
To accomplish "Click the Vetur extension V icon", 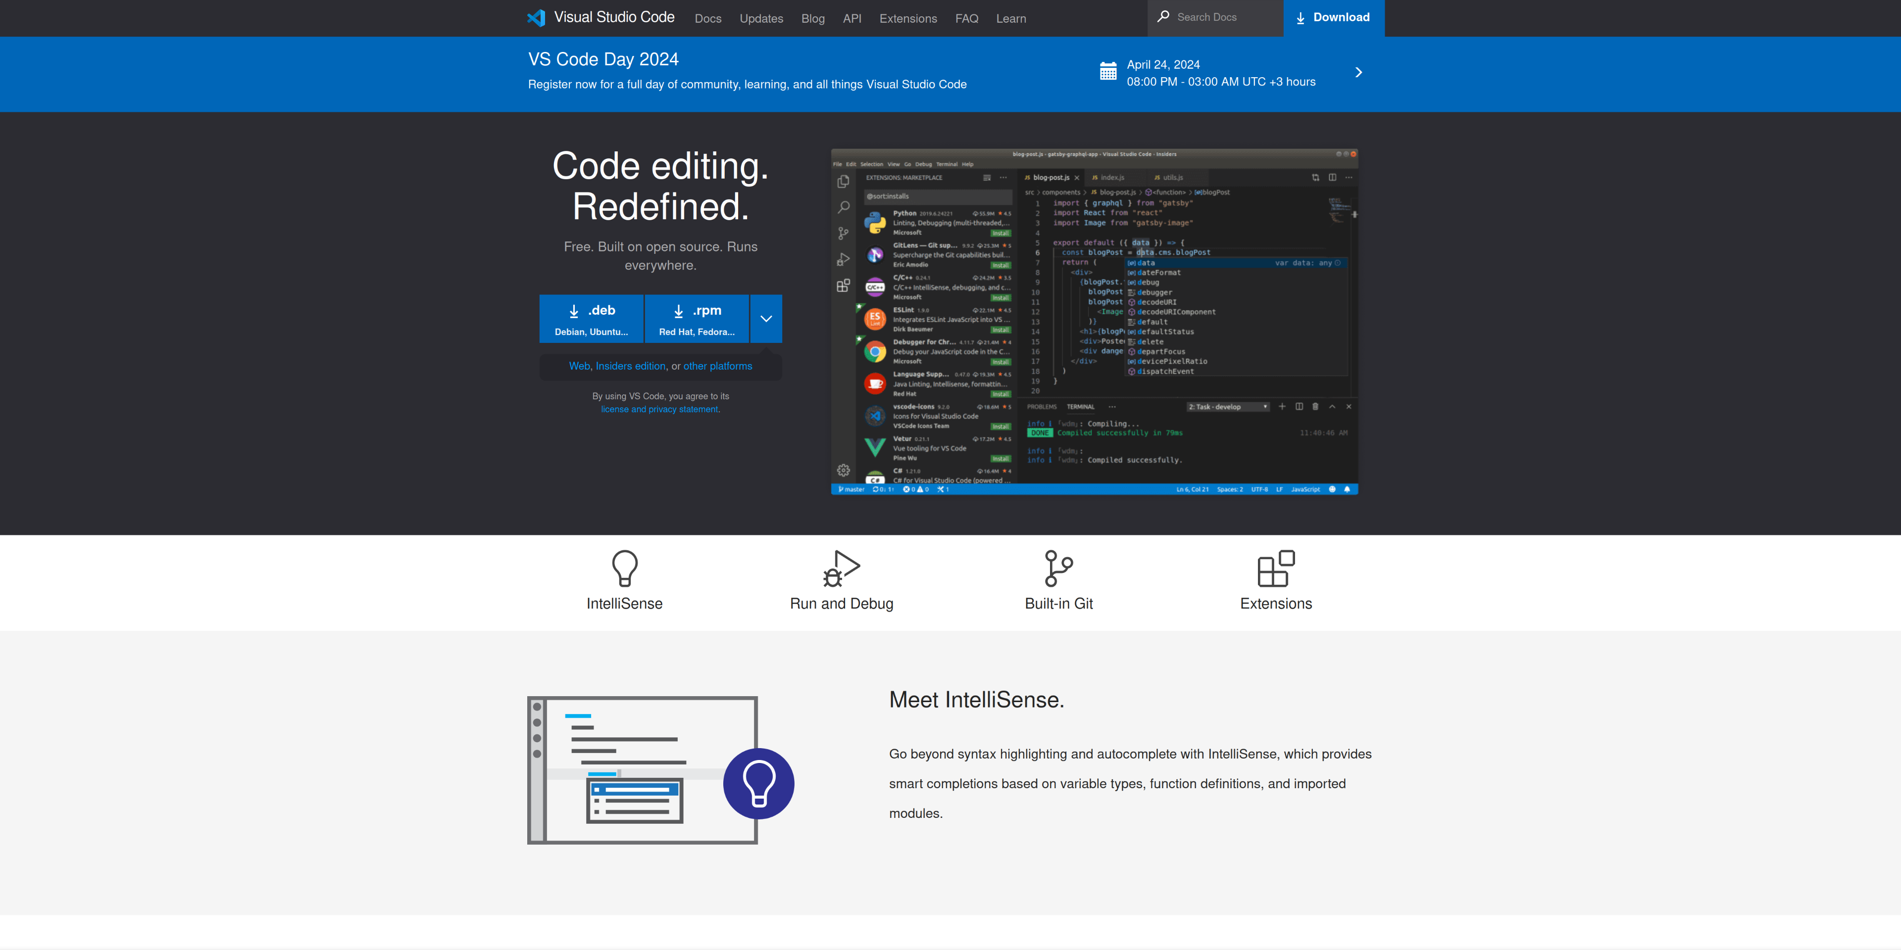I will [x=875, y=448].
